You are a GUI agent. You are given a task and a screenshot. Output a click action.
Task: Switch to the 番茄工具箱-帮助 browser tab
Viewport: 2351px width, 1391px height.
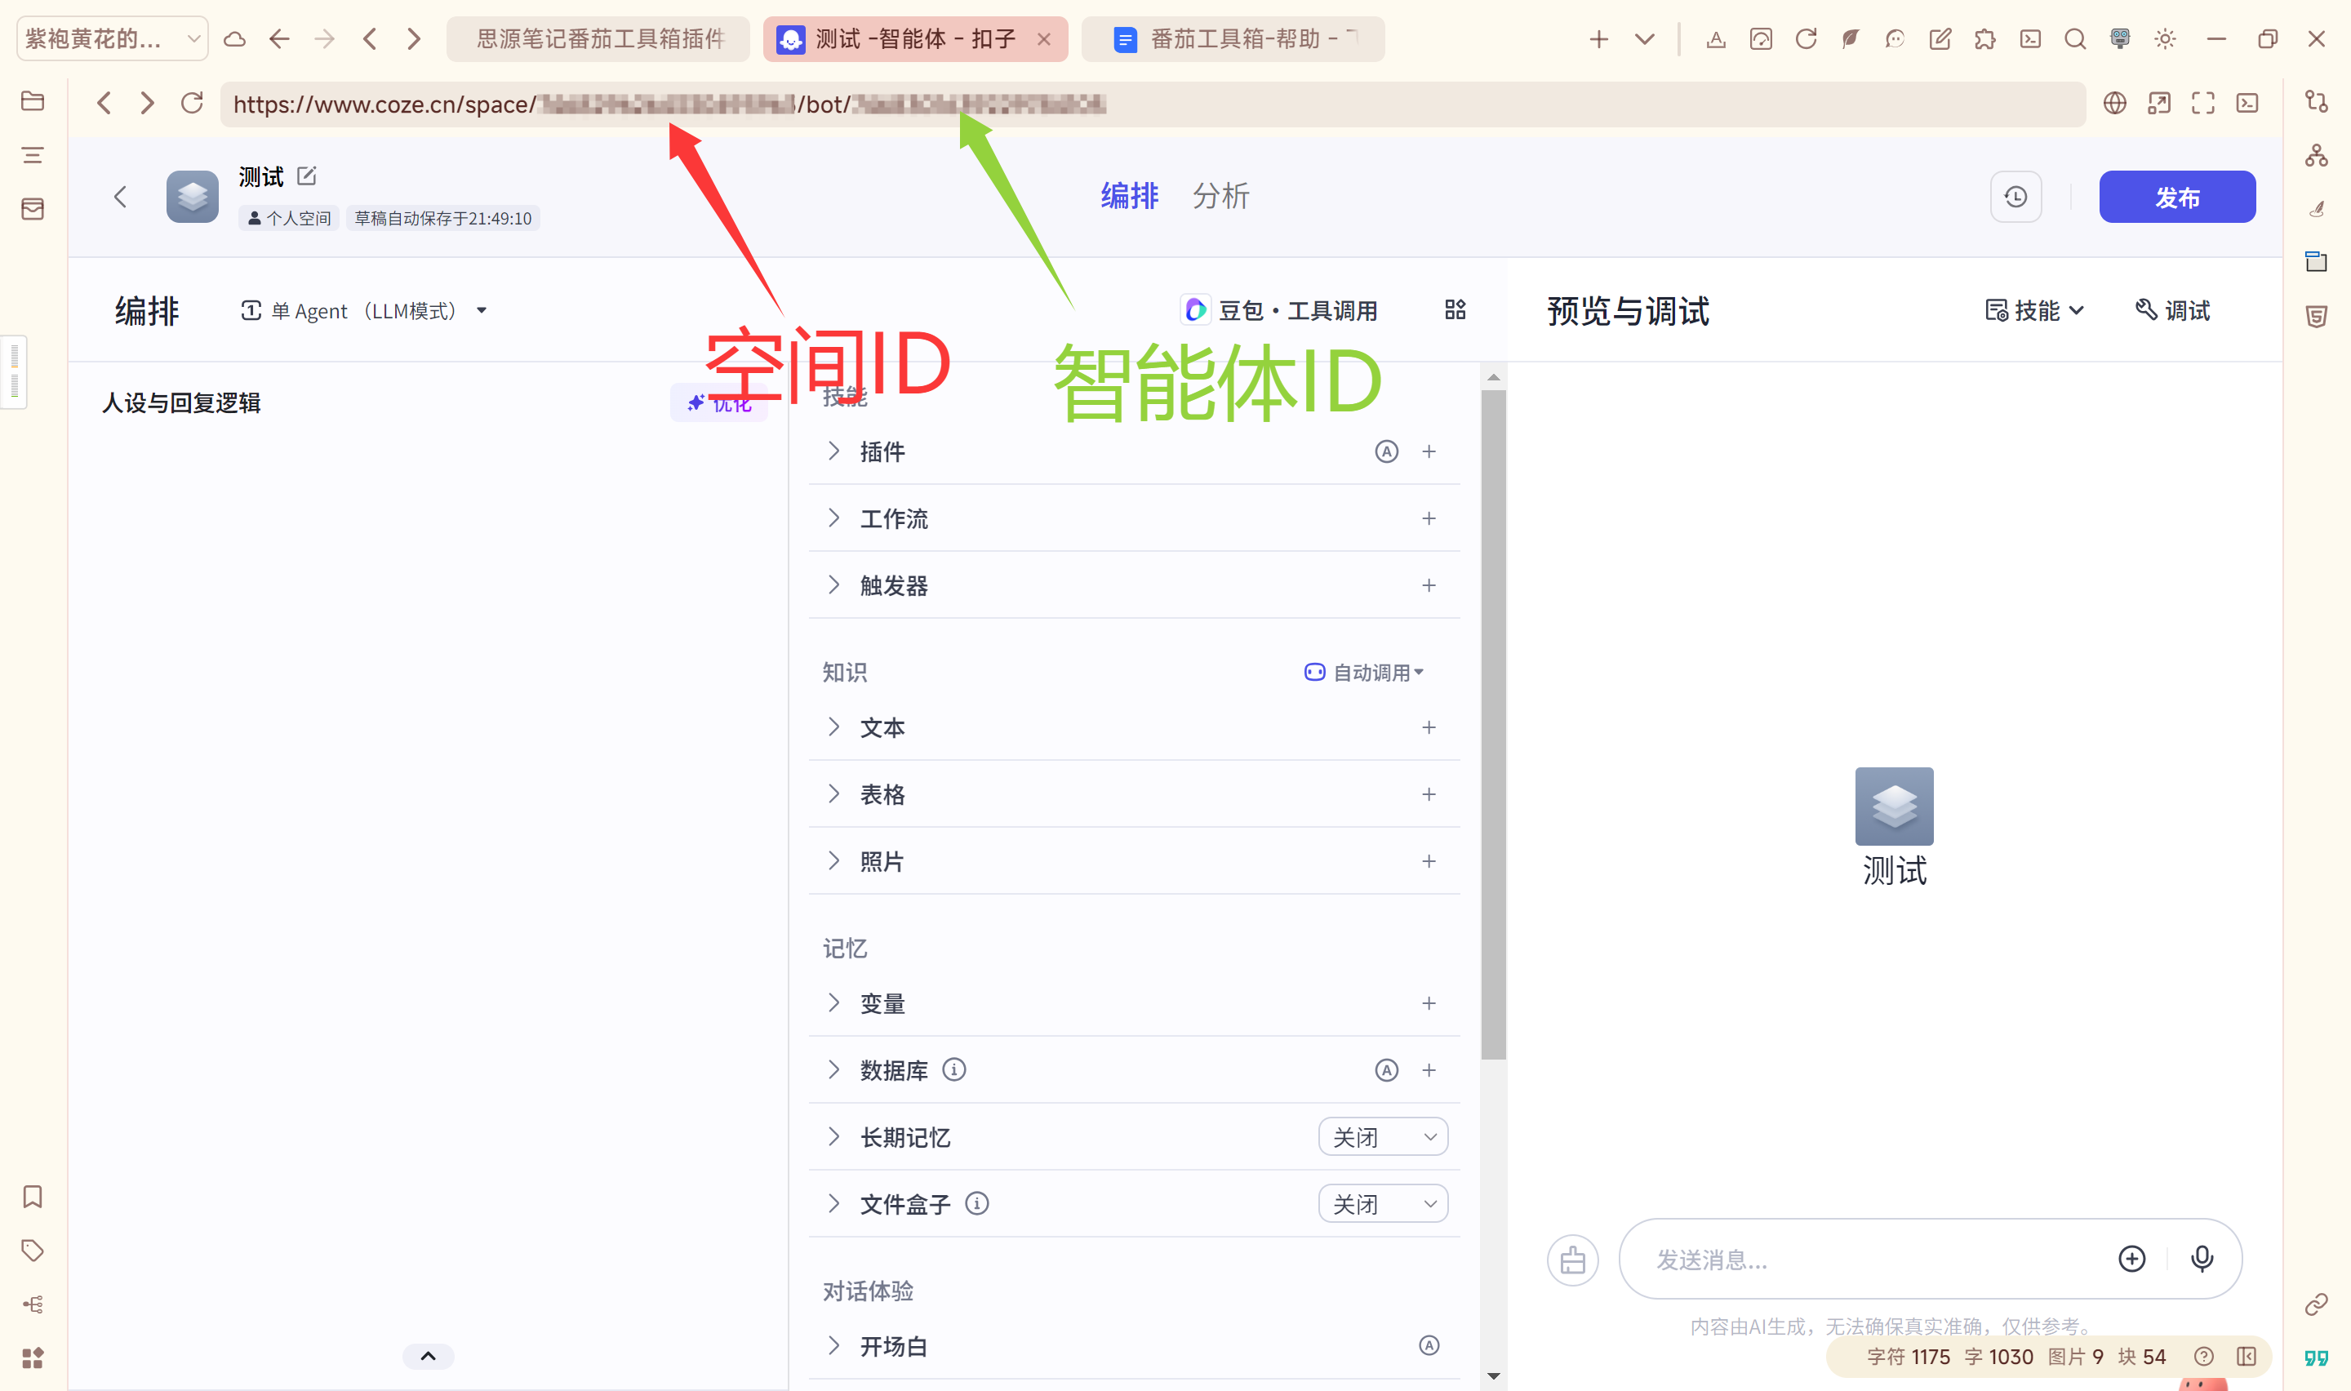(x=1232, y=38)
